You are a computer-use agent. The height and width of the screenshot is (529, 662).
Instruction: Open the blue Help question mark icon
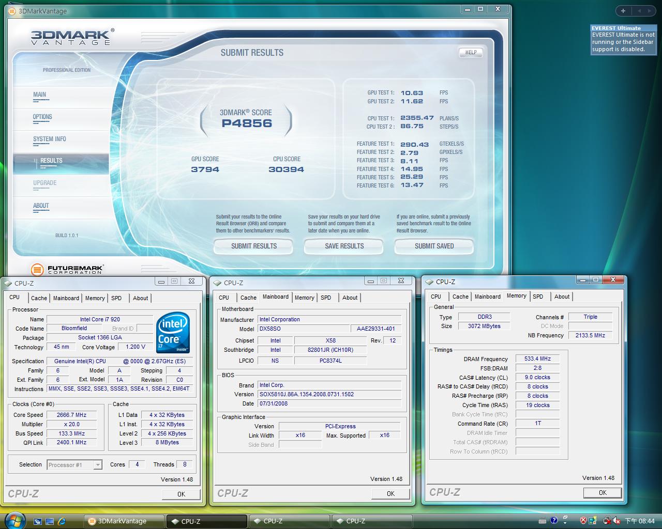pyautogui.click(x=554, y=520)
